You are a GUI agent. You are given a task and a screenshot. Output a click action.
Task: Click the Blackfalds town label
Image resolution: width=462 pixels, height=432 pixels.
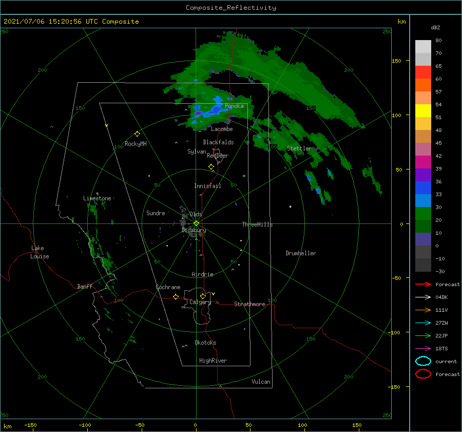coord(218,142)
